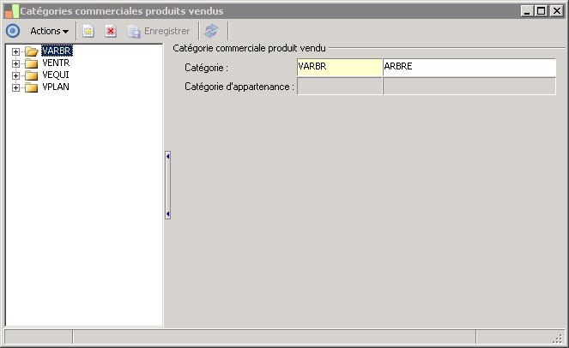Click the Catégorie code field containing VARBR
The height and width of the screenshot is (348, 569).
click(x=340, y=67)
